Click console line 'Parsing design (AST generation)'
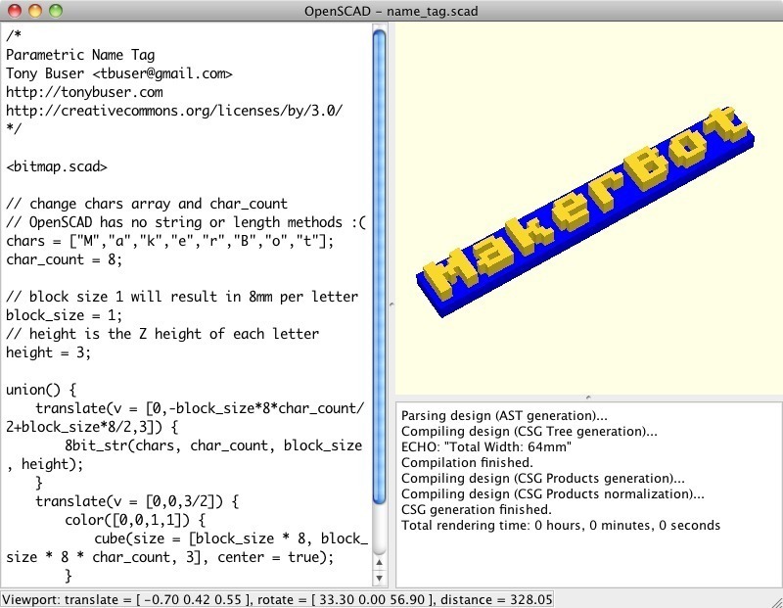Screen dimensions: 783x608 pos(504,416)
